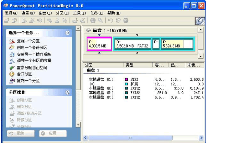The height and width of the screenshot is (143, 234).
Task: Click the unused value 2,603.8 in C: row
Action: click(197, 79)
